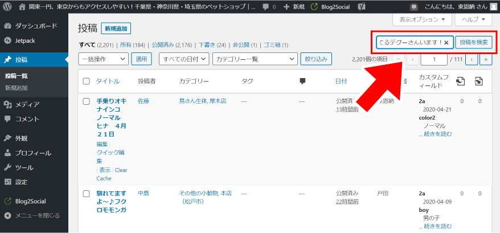
Task: Go to the last page with » button
Action: (x=486, y=59)
